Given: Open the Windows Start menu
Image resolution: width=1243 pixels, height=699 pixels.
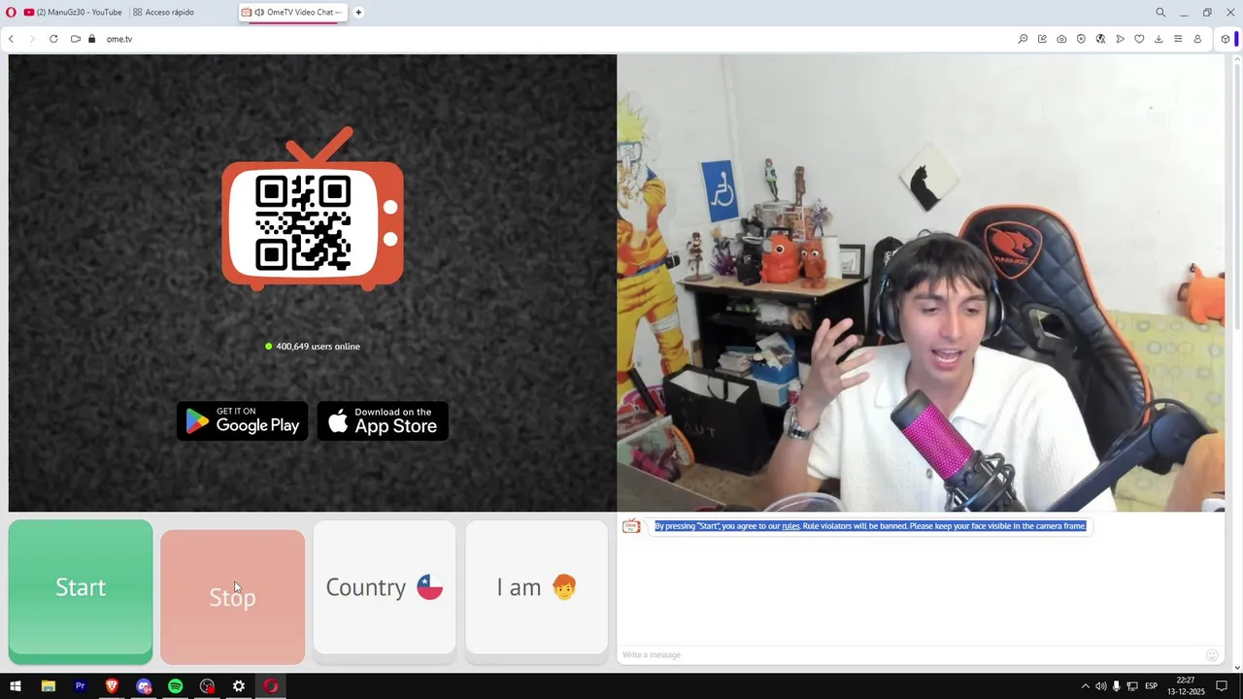Looking at the screenshot, I should 16,686.
